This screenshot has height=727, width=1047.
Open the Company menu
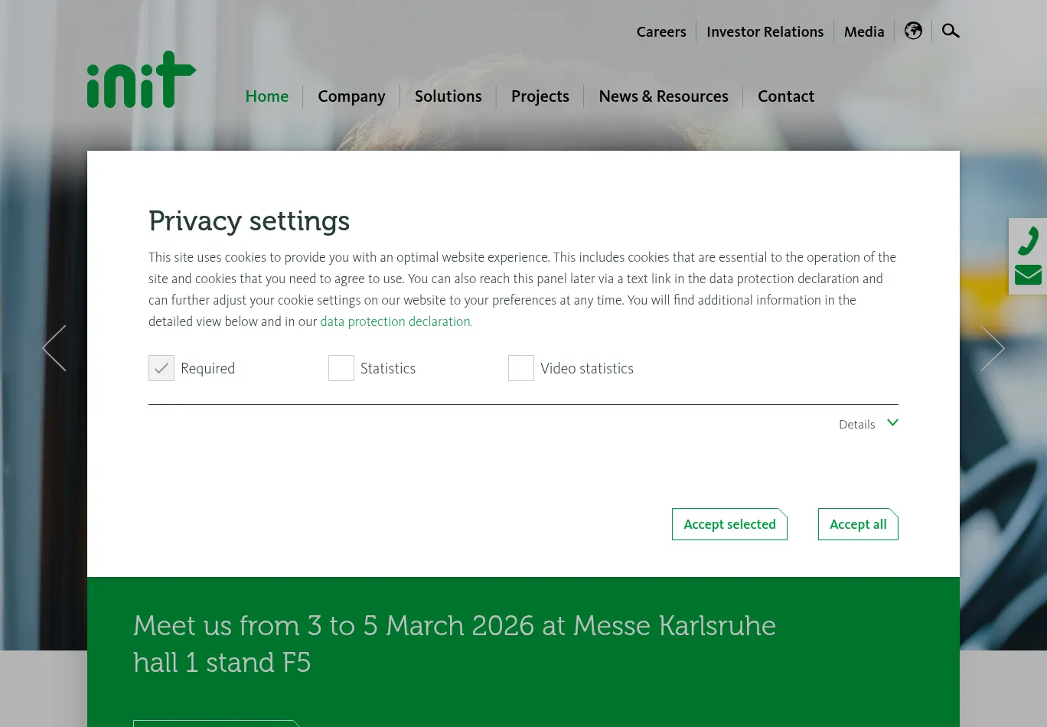pyautogui.click(x=351, y=96)
